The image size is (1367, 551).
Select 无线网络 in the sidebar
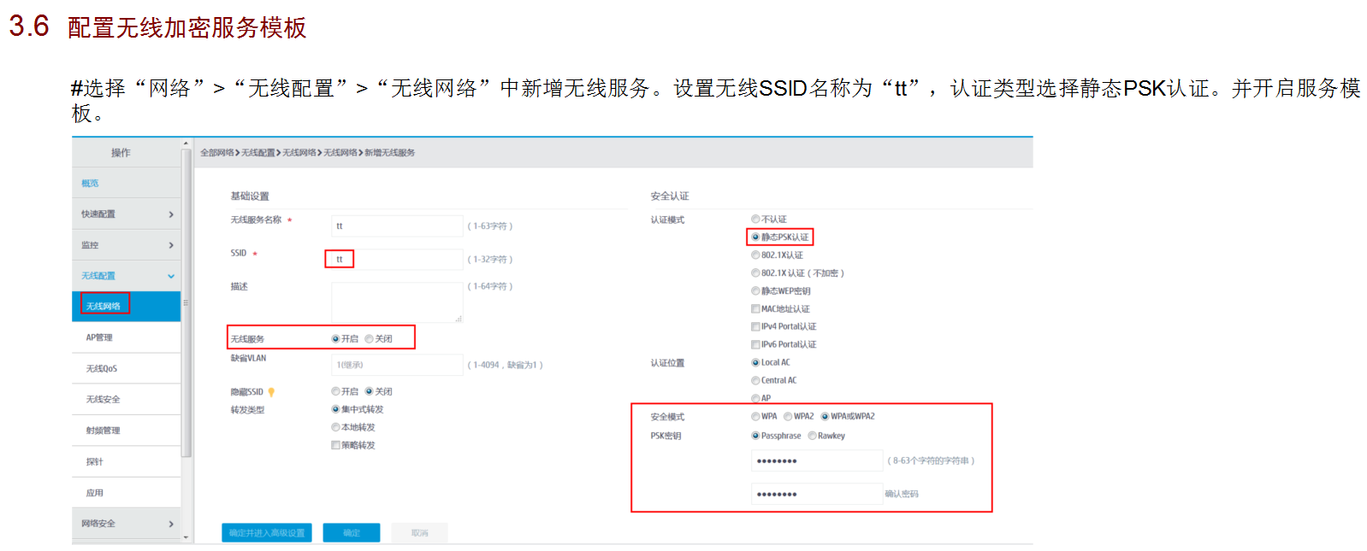(127, 307)
